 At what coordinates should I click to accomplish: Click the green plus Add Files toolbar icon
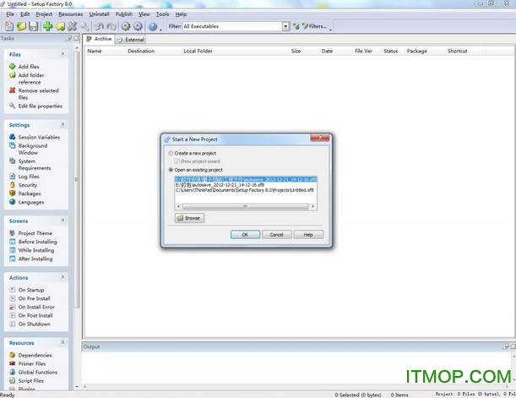click(x=48, y=26)
